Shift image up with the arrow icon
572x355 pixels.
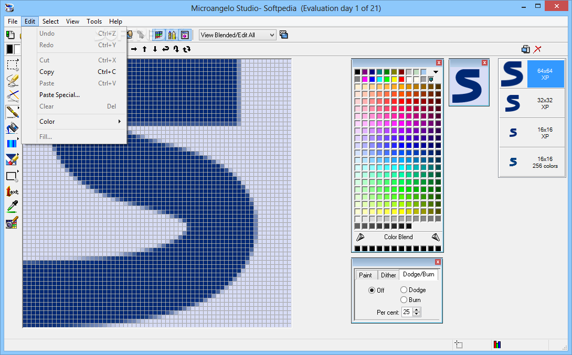pos(144,49)
